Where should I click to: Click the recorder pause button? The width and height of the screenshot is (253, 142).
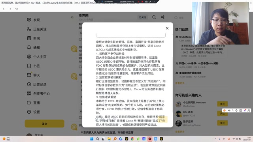click(x=138, y=2)
